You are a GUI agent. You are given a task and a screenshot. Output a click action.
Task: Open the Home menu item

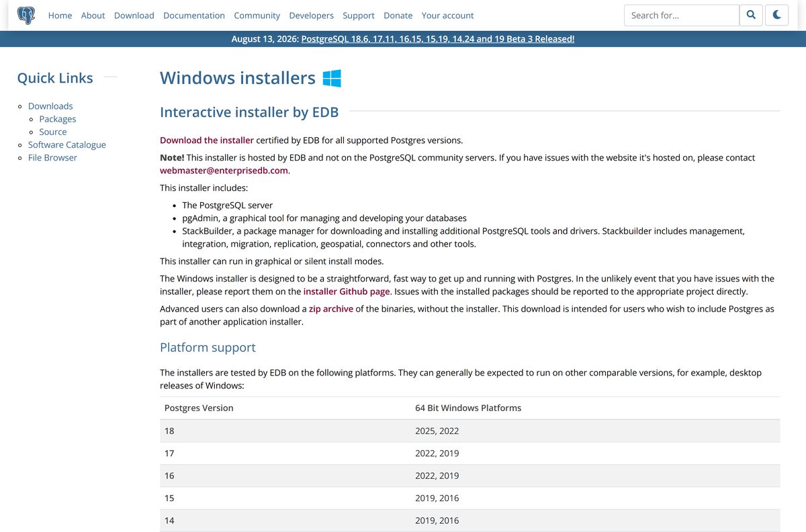point(60,15)
